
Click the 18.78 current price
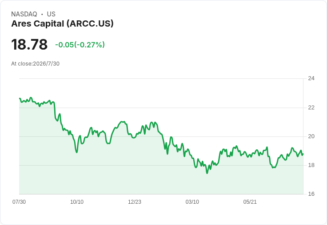29,44
